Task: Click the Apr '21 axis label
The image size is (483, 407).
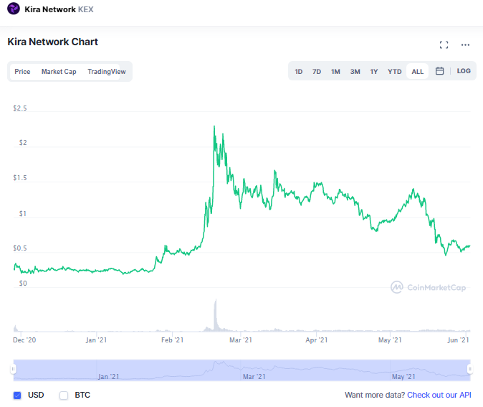Action: click(316, 340)
